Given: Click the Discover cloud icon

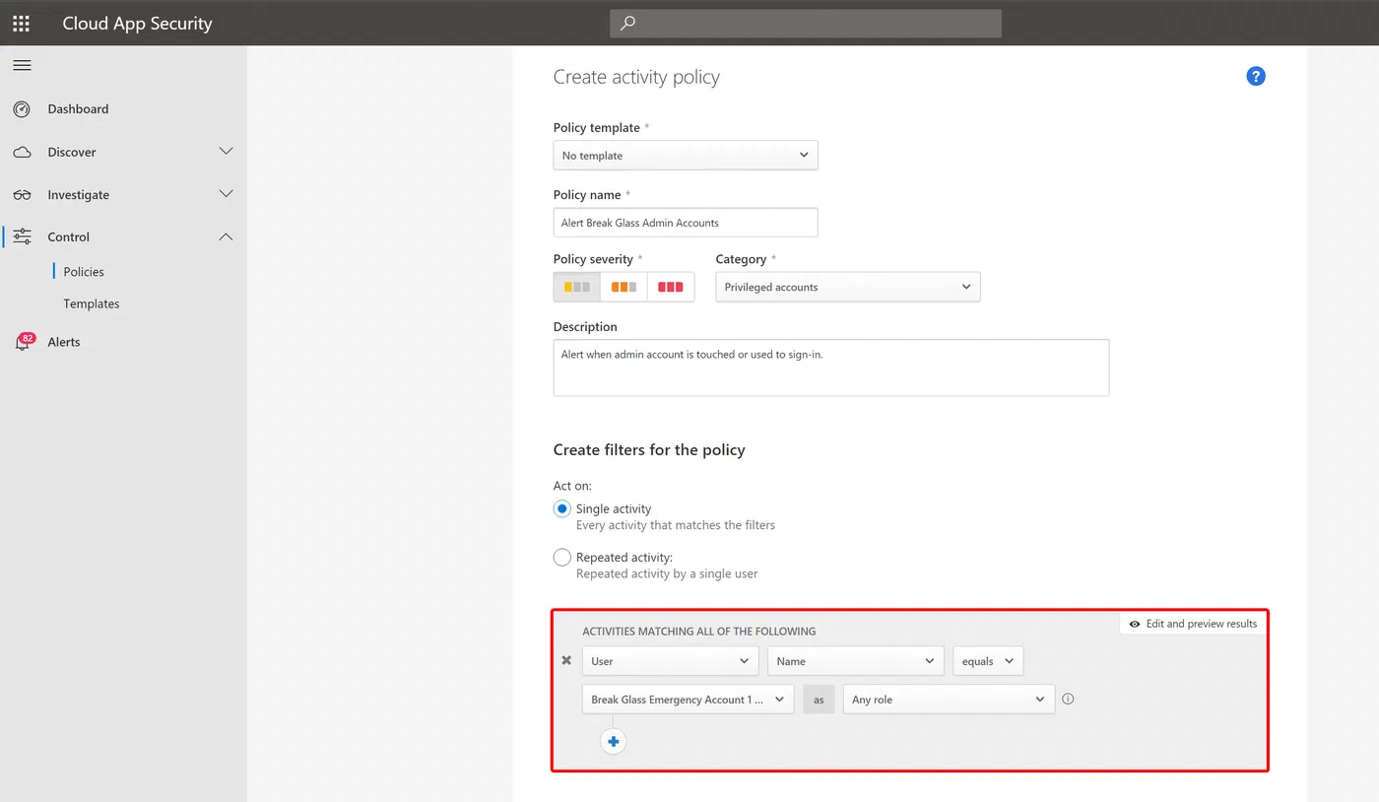Looking at the screenshot, I should tap(22, 153).
